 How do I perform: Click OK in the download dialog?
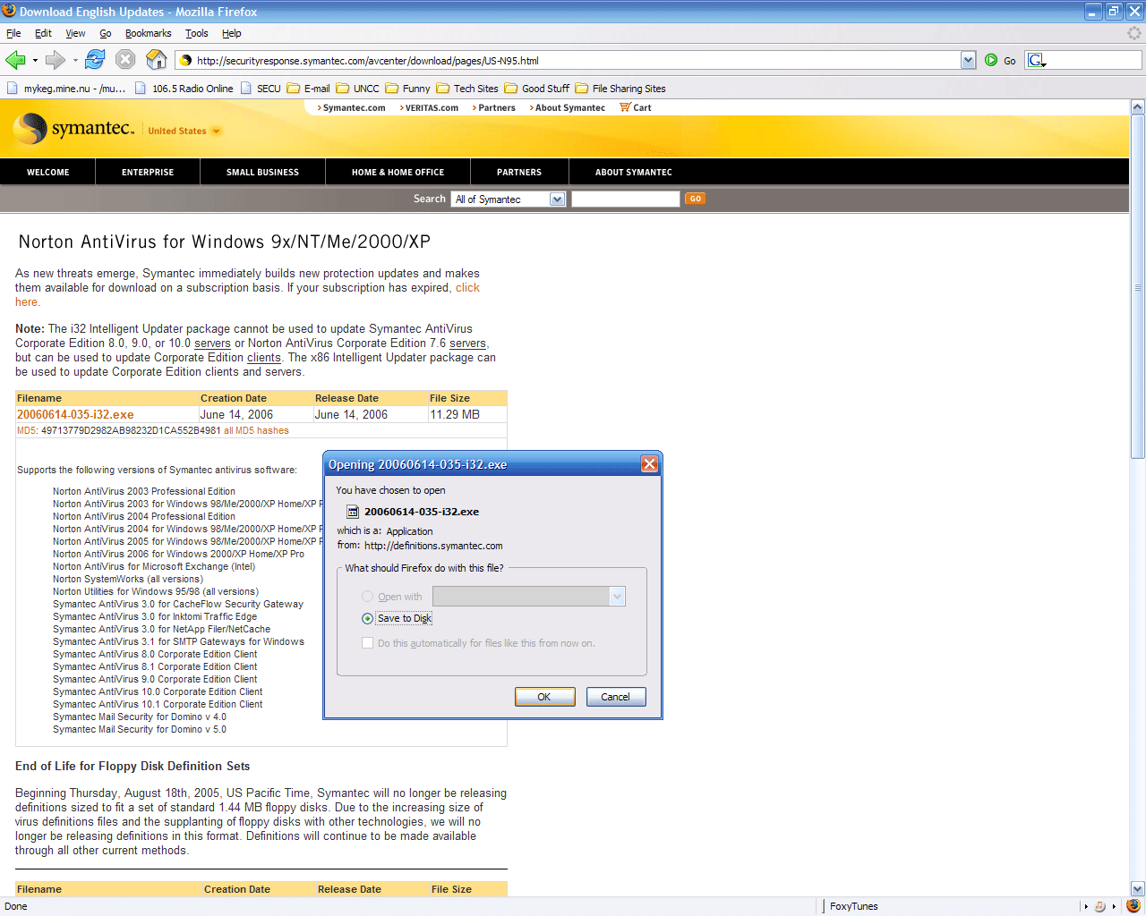[x=544, y=697]
